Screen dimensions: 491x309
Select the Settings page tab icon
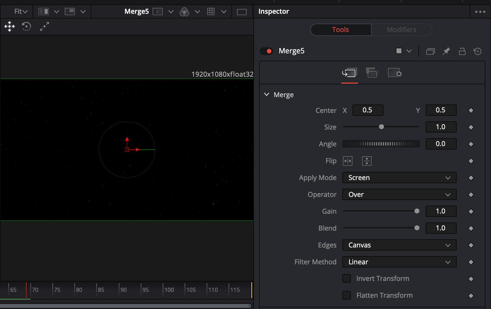point(395,73)
